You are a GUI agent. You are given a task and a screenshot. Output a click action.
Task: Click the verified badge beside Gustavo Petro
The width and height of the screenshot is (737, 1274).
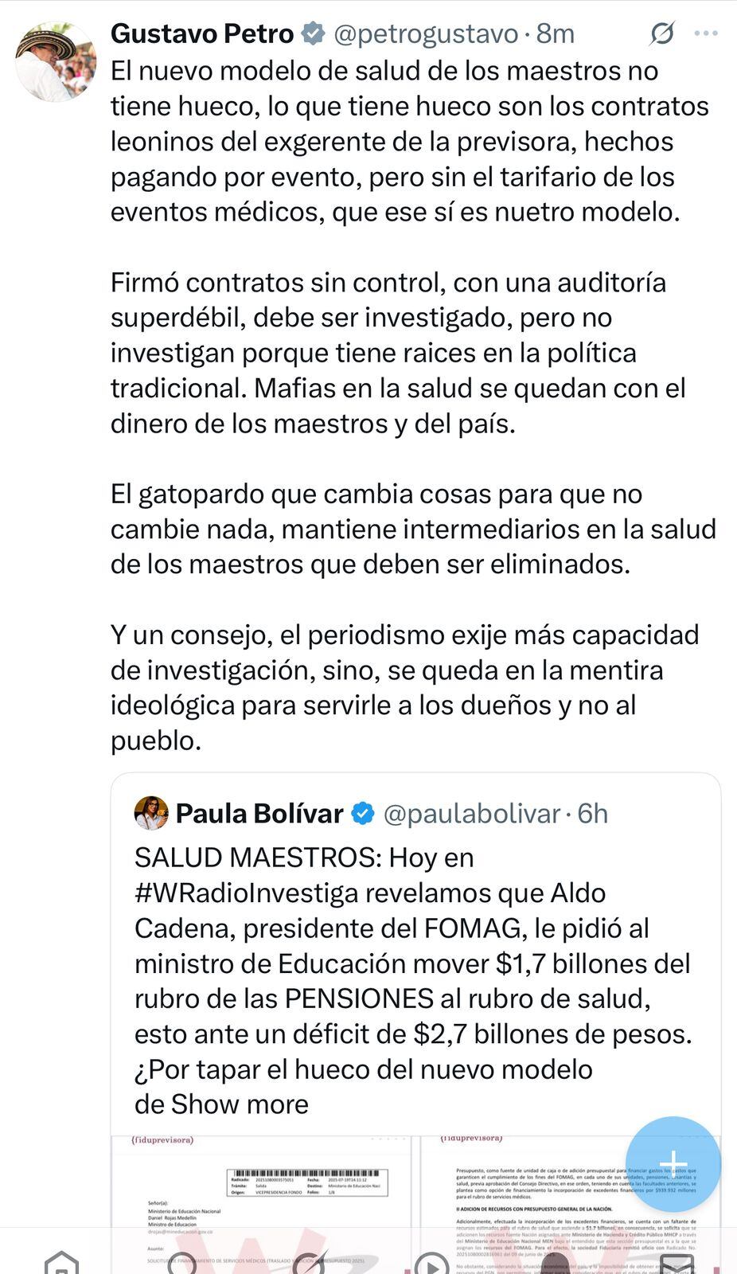pos(313,33)
